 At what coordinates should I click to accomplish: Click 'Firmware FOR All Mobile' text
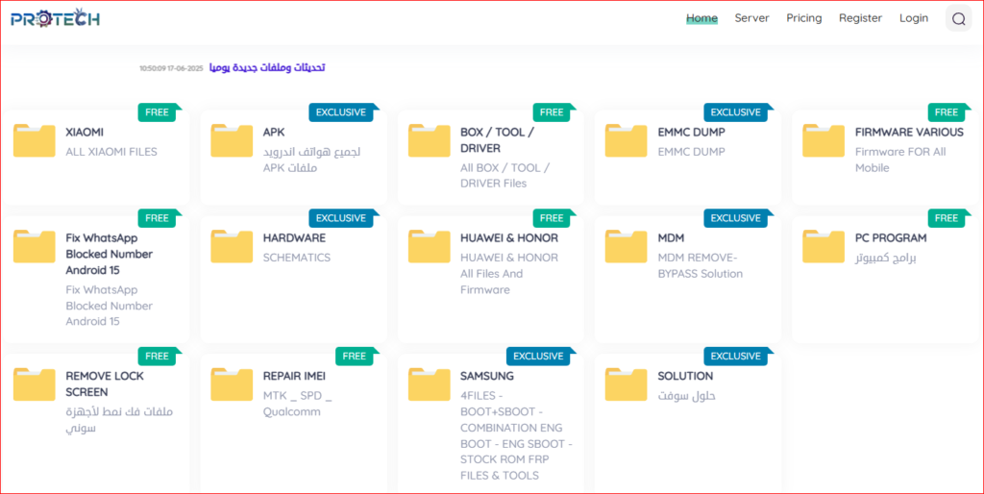pyautogui.click(x=900, y=161)
